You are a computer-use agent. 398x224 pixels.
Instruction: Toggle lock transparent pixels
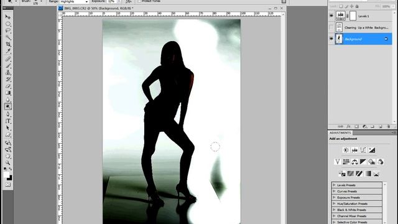tap(341, 6)
